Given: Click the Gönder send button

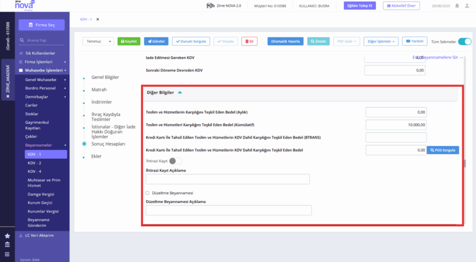Looking at the screenshot, I should coord(156,41).
